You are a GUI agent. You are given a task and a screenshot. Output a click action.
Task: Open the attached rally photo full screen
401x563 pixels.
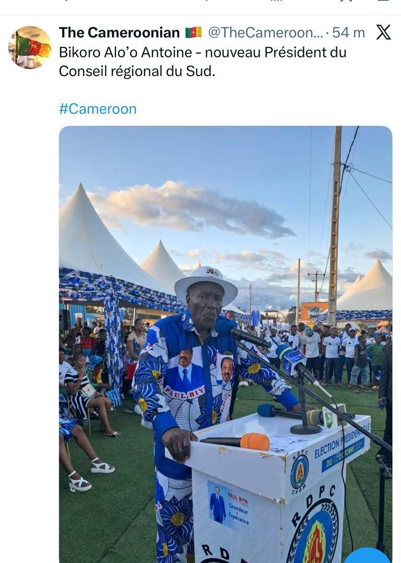[226, 345]
